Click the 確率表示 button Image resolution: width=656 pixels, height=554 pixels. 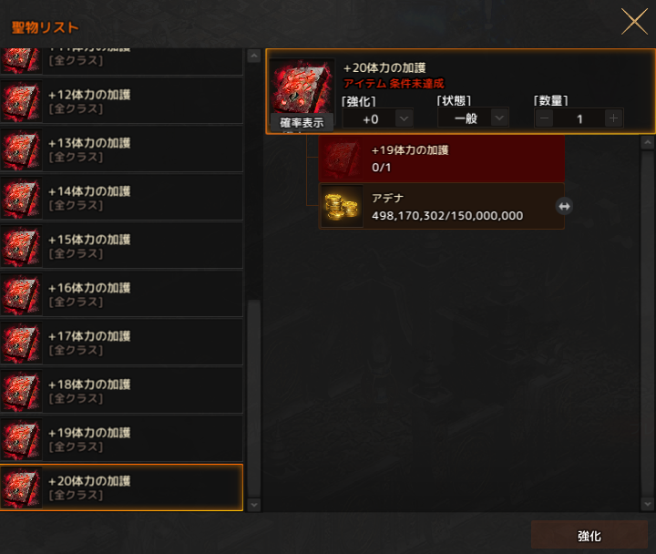coord(302,123)
